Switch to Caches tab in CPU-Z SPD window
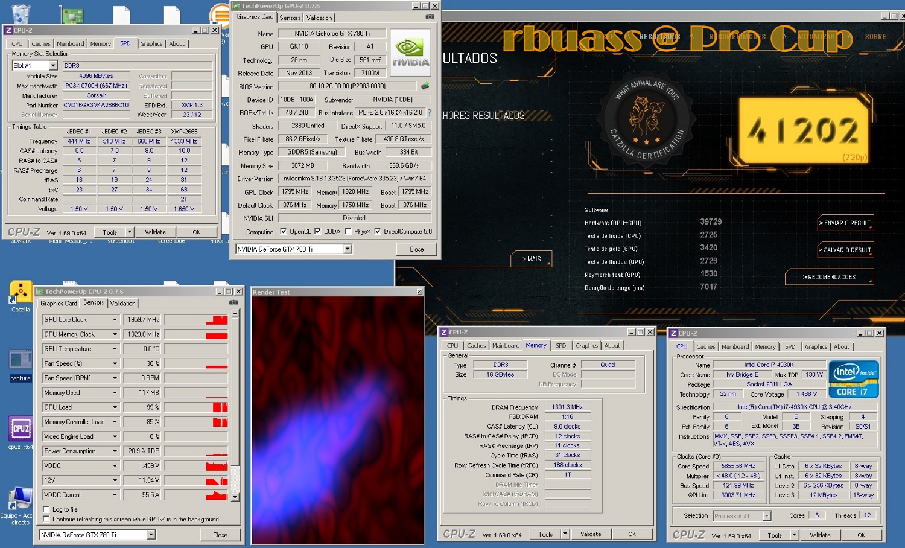Screen dimensions: 905x548 (41, 43)
